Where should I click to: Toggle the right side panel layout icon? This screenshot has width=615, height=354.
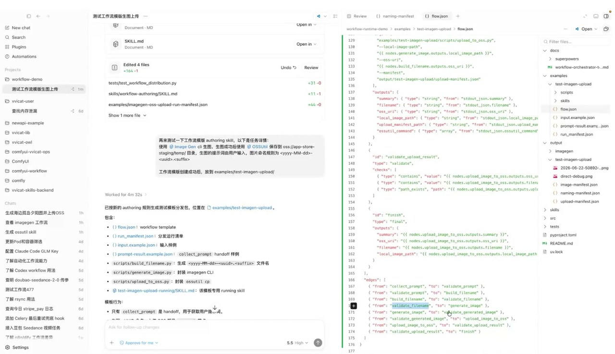606,16
